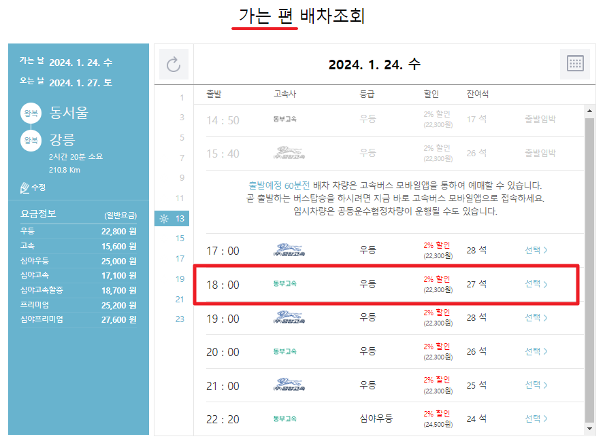The height and width of the screenshot is (443, 605).
Task: Click the schedule scrollbar up arrow
Action: 589,111
